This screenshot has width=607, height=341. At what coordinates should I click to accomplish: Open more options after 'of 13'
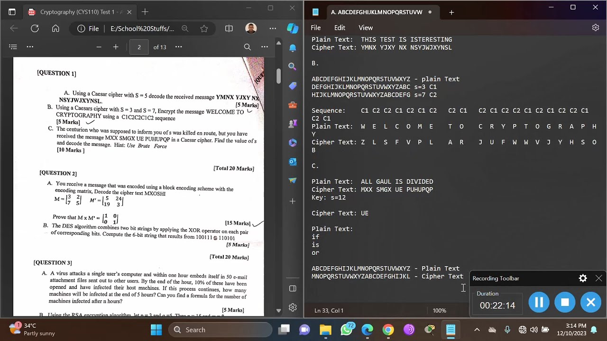point(178,47)
